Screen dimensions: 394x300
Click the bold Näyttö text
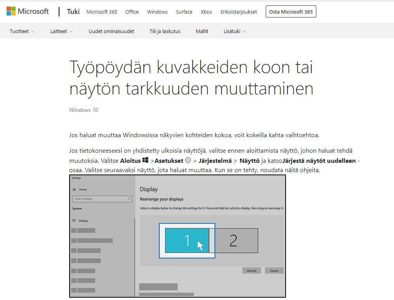coord(249,161)
